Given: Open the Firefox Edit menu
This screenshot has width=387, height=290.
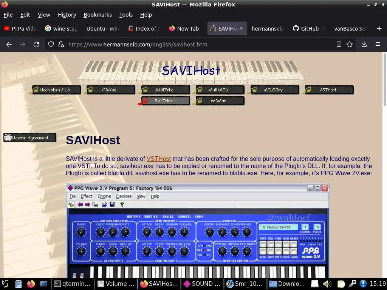Looking at the screenshot, I should tap(25, 15).
